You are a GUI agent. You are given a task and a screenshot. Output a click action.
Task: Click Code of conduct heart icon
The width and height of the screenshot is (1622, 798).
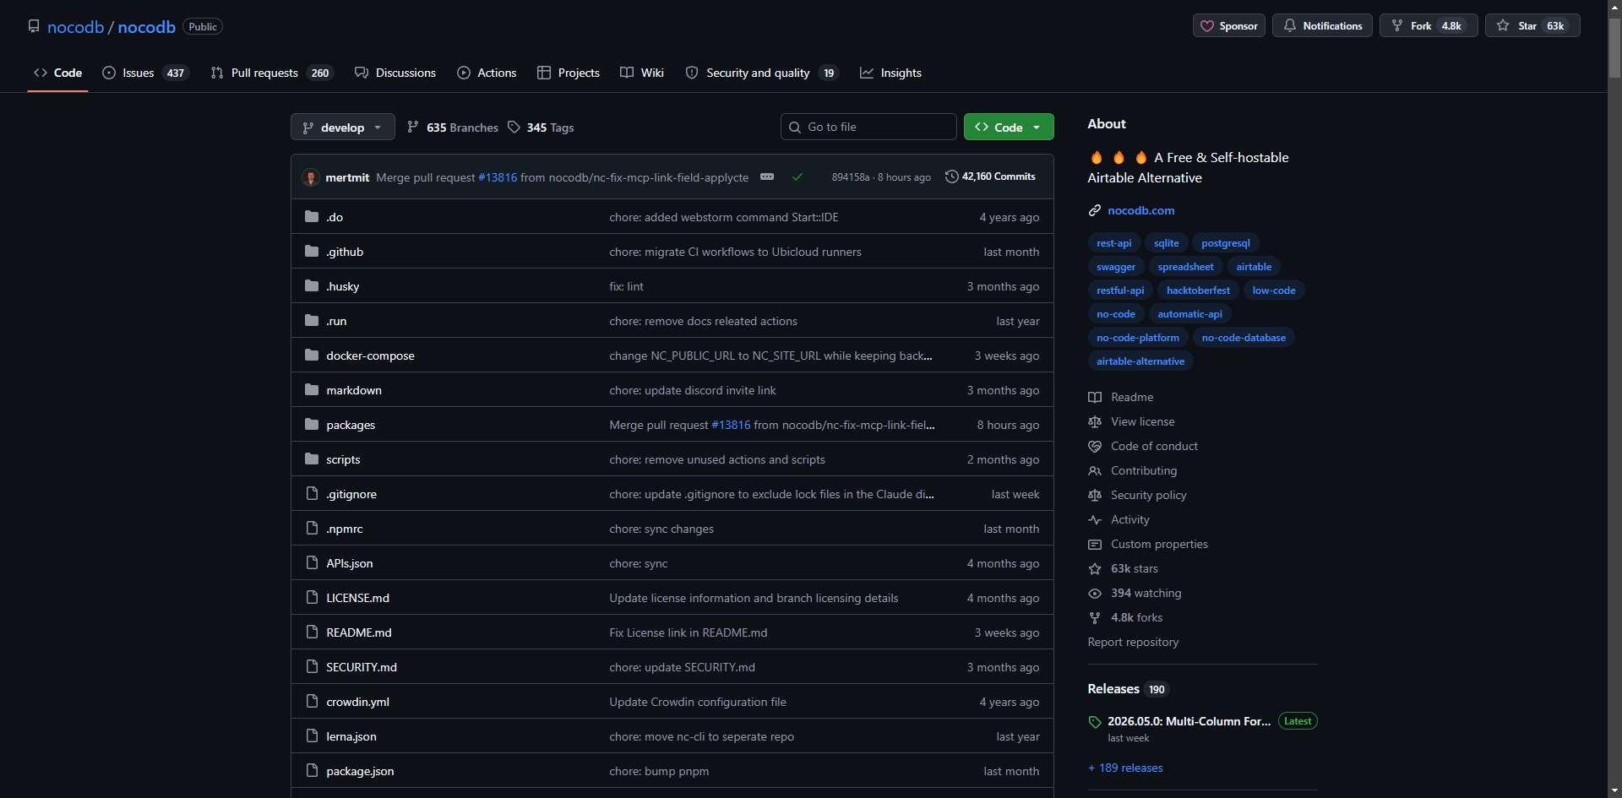1095,446
